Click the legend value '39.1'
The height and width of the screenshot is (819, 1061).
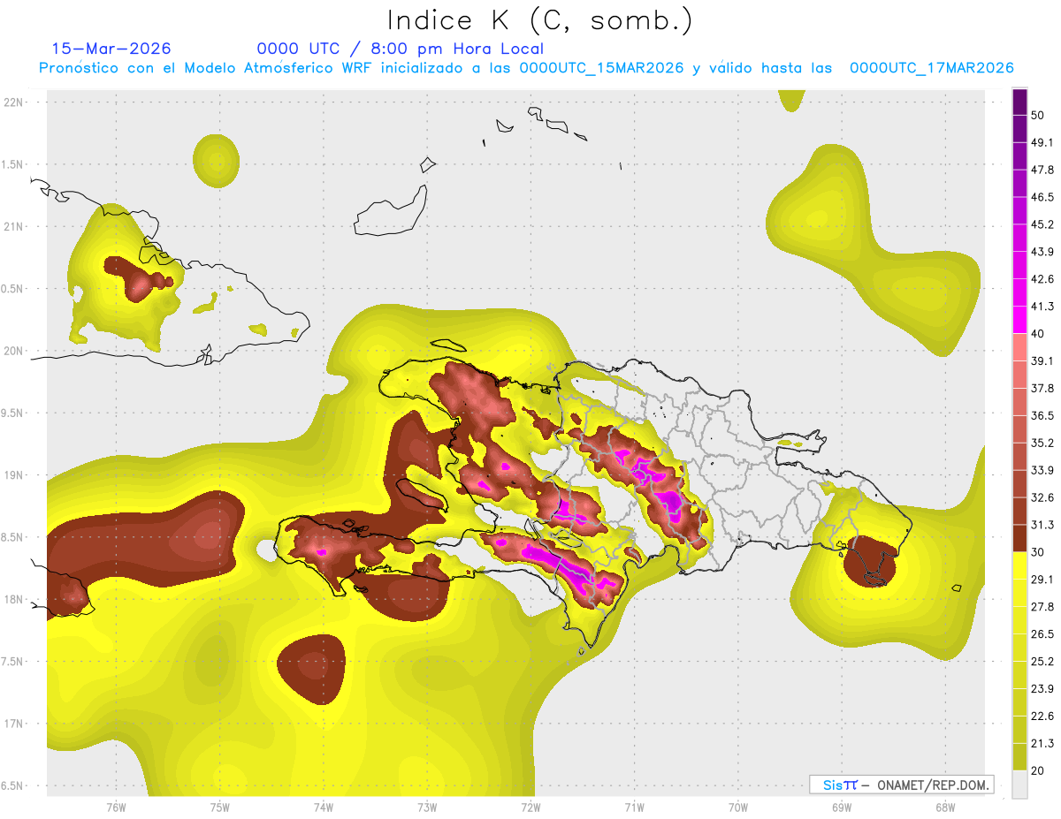(1042, 360)
